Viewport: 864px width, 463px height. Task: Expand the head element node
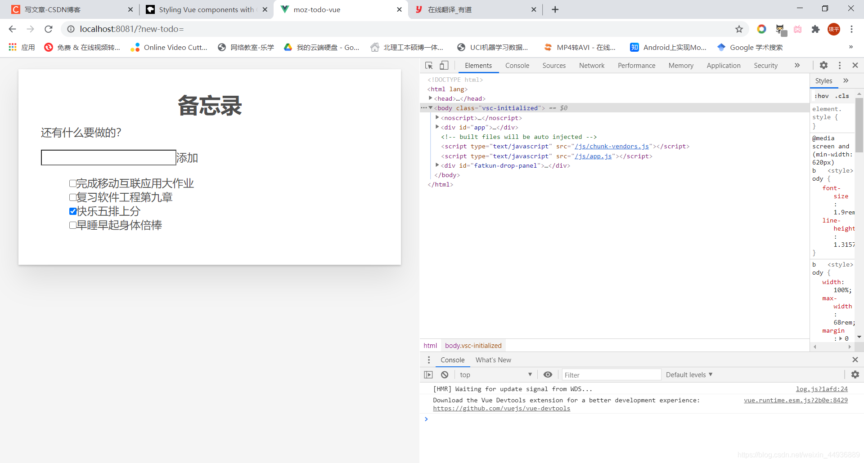431,98
